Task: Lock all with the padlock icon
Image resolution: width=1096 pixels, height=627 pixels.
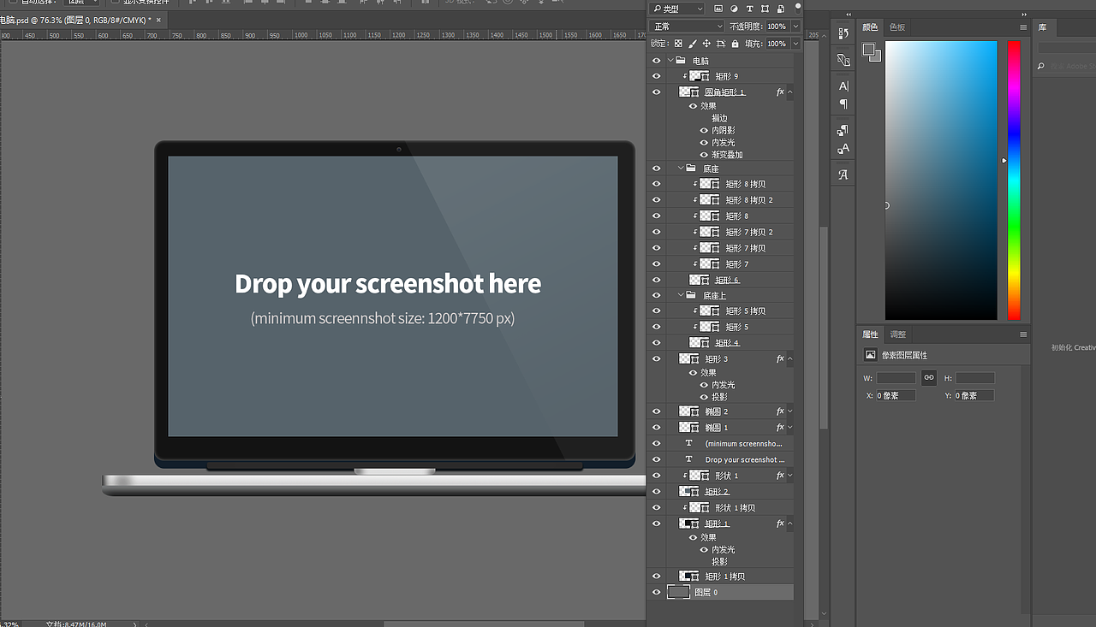Action: pyautogui.click(x=734, y=44)
